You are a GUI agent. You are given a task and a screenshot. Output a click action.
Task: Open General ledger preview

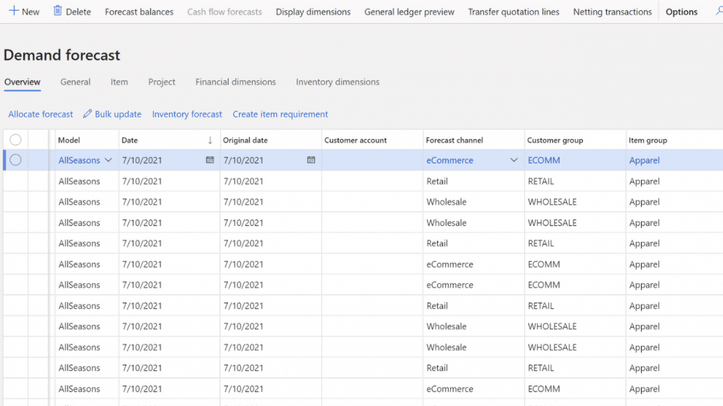pos(410,12)
